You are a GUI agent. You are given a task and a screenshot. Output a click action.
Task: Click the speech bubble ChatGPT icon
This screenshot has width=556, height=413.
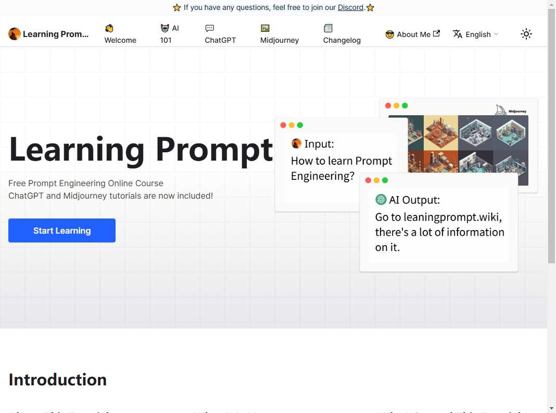click(x=210, y=28)
